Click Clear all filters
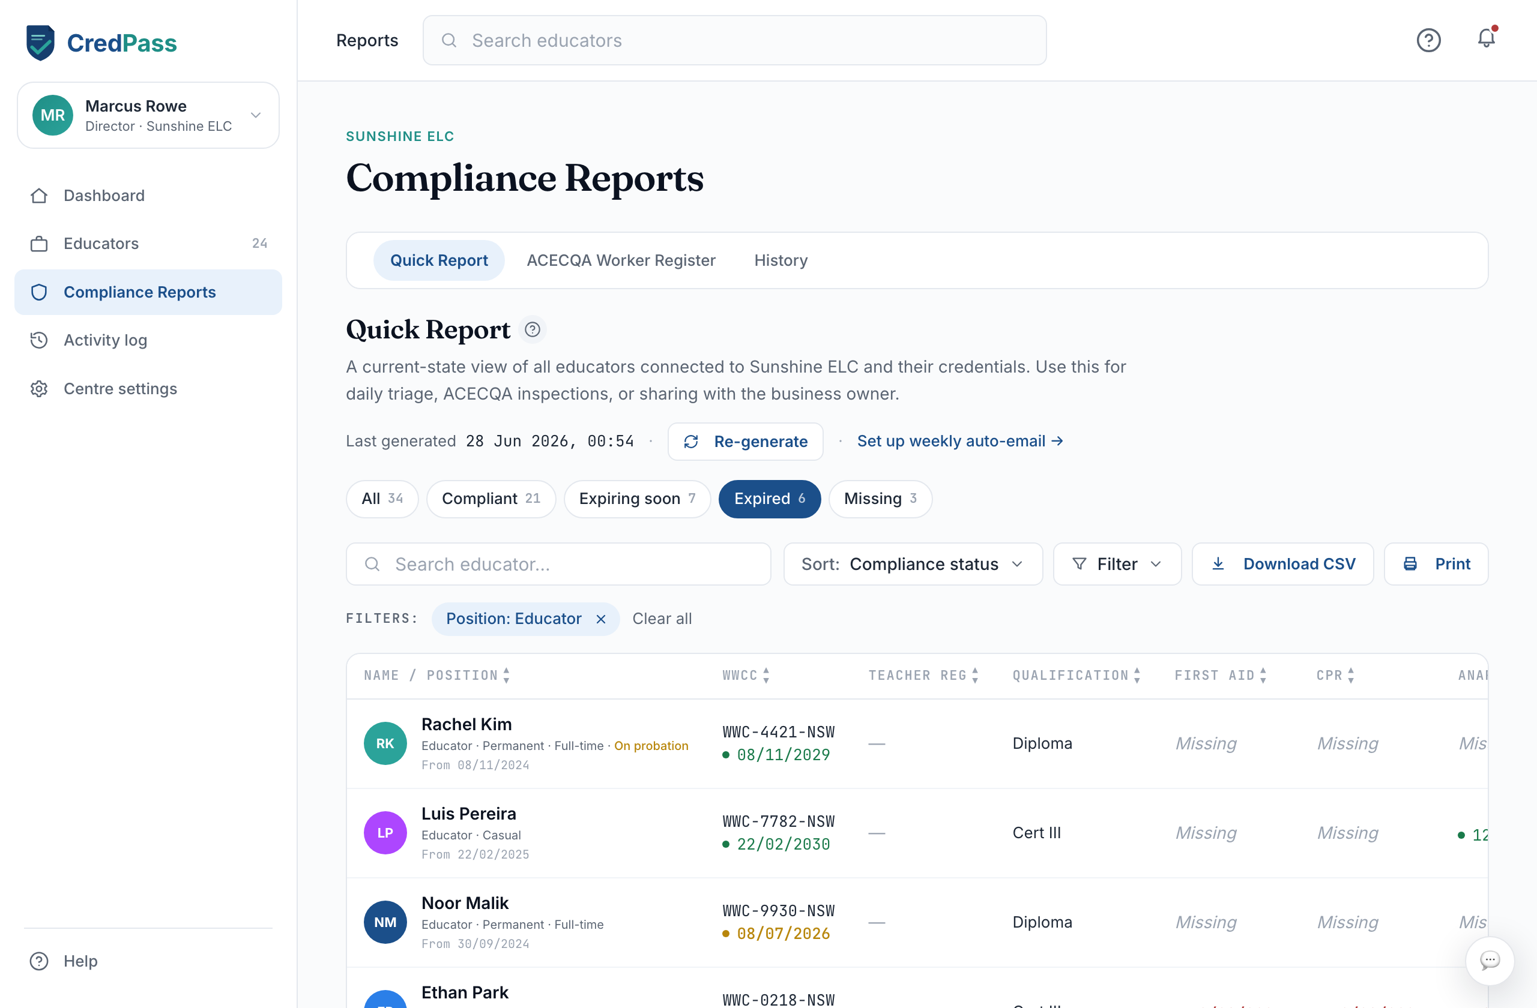The width and height of the screenshot is (1537, 1008). coord(662,619)
